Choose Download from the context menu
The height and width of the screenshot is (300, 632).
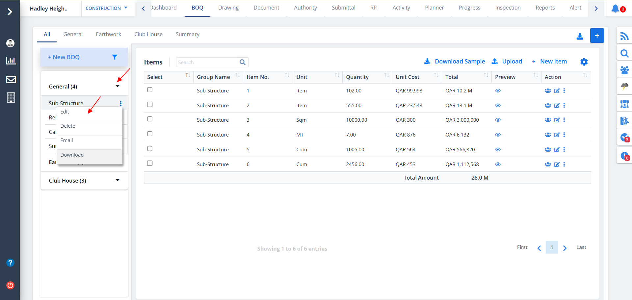(x=72, y=155)
